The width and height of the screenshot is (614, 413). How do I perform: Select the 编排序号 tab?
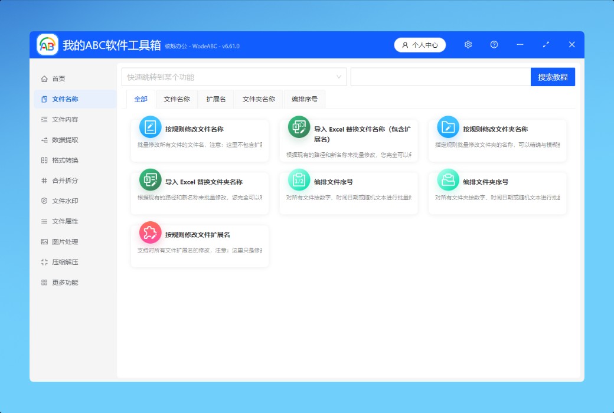click(x=305, y=99)
